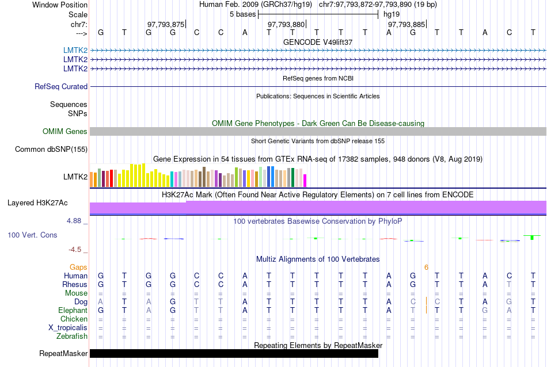Screen dimensions: 547x367
Task: Open the RefSeq genes from NCBI title
Action: 318,78
